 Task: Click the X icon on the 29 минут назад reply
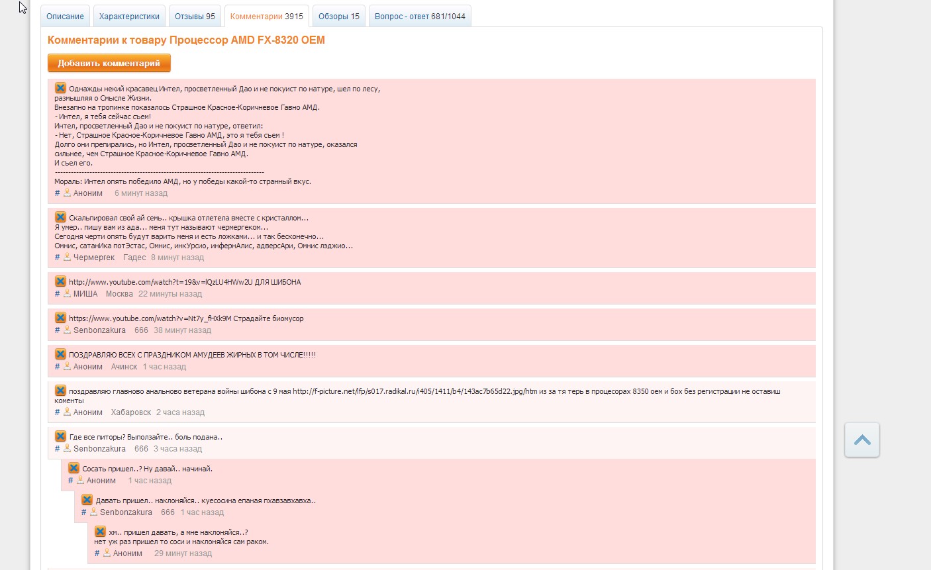[x=100, y=532]
